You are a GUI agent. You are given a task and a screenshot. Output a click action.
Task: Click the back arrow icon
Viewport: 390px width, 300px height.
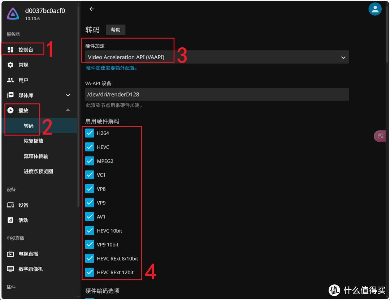tap(92, 9)
